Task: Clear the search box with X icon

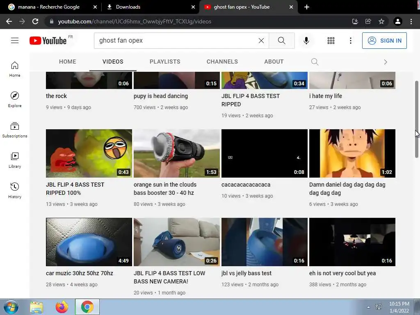Action: click(261, 41)
